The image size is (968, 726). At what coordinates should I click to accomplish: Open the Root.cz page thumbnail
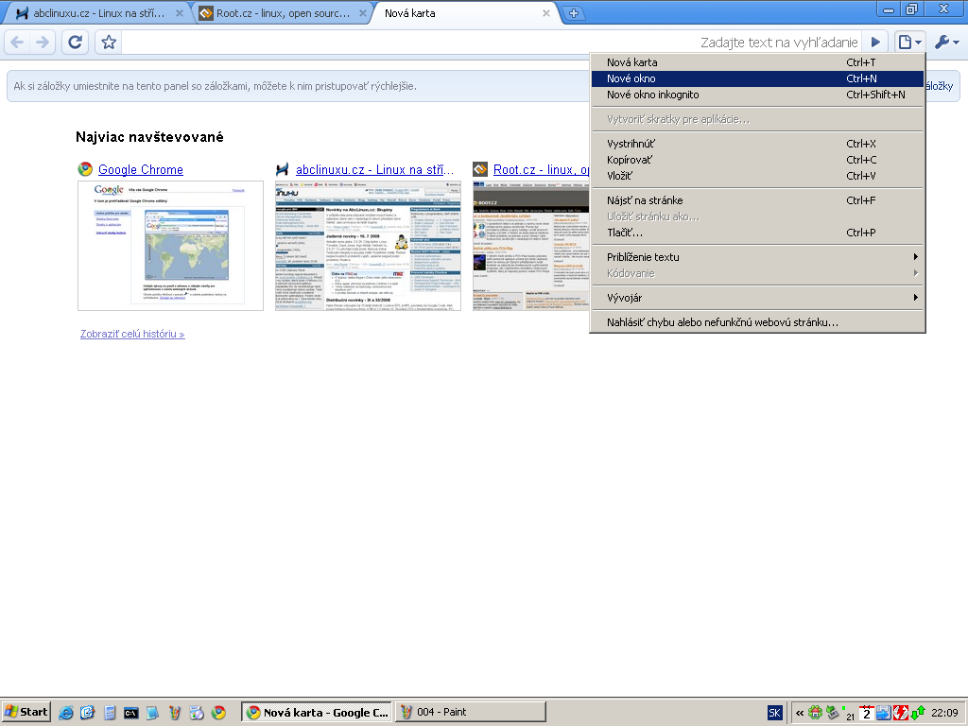tap(531, 246)
